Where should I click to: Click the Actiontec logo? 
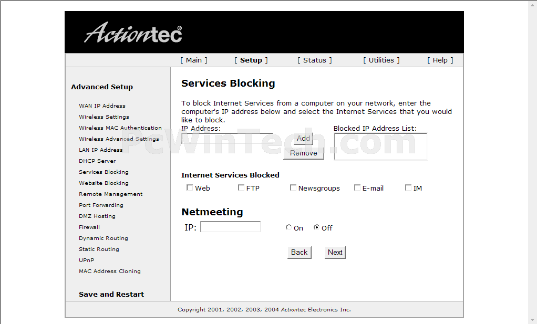133,33
